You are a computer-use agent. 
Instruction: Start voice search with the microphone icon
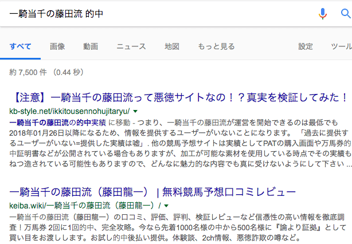point(323,14)
